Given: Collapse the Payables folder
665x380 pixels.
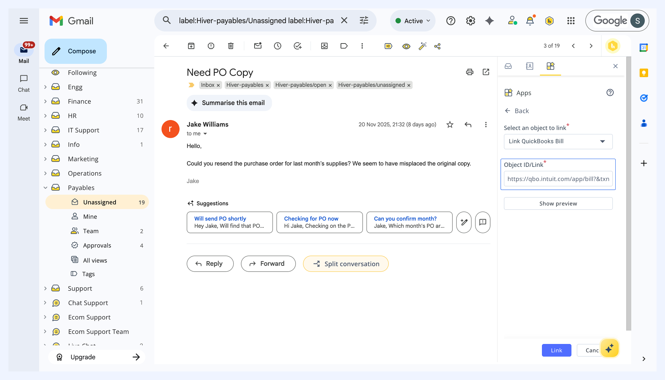Looking at the screenshot, I should (45, 188).
